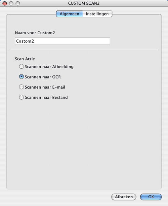168x206 pixels.
Task: Click the Scannen naar E-mail label text
Action: pos(45,87)
